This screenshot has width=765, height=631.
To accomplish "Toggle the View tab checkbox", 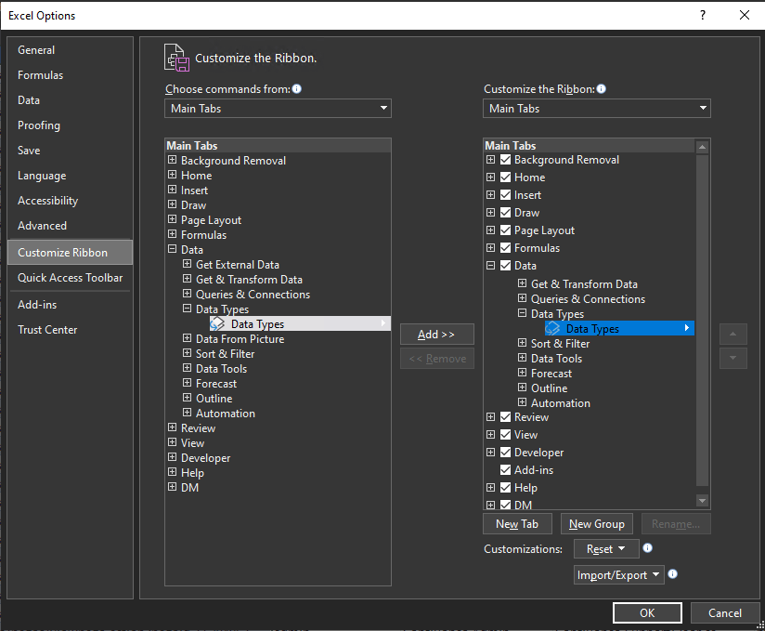I will point(505,435).
